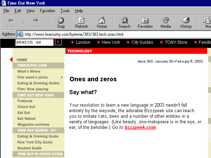Image resolution: width=211 pixels, height=158 pixels.
Task: Open the Favorites pane
Action: pyautogui.click(x=145, y=23)
